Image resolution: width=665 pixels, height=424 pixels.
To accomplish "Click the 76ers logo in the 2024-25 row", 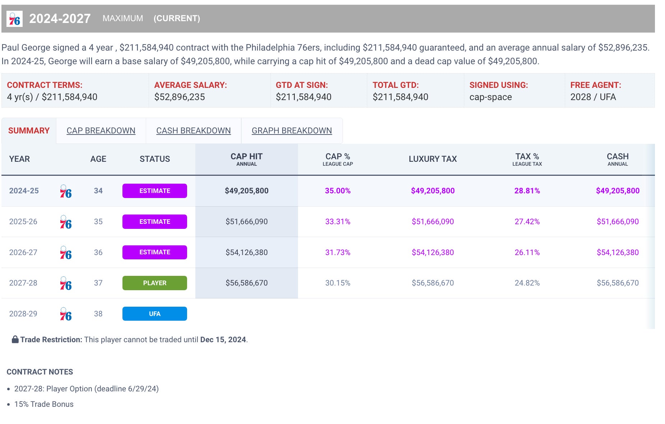I will pyautogui.click(x=65, y=192).
